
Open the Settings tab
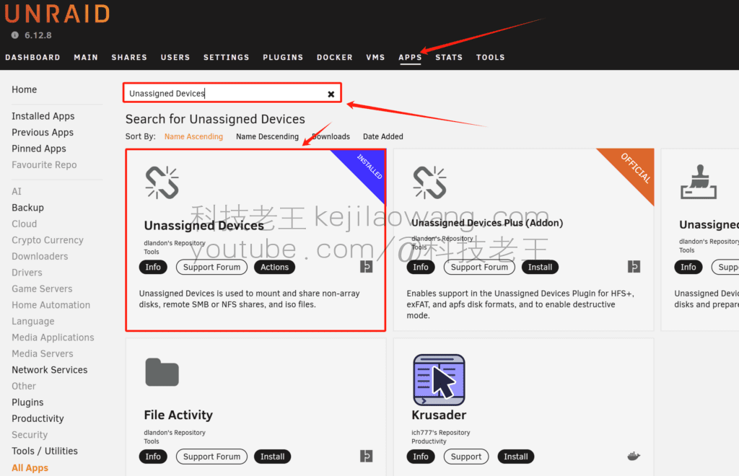(226, 58)
